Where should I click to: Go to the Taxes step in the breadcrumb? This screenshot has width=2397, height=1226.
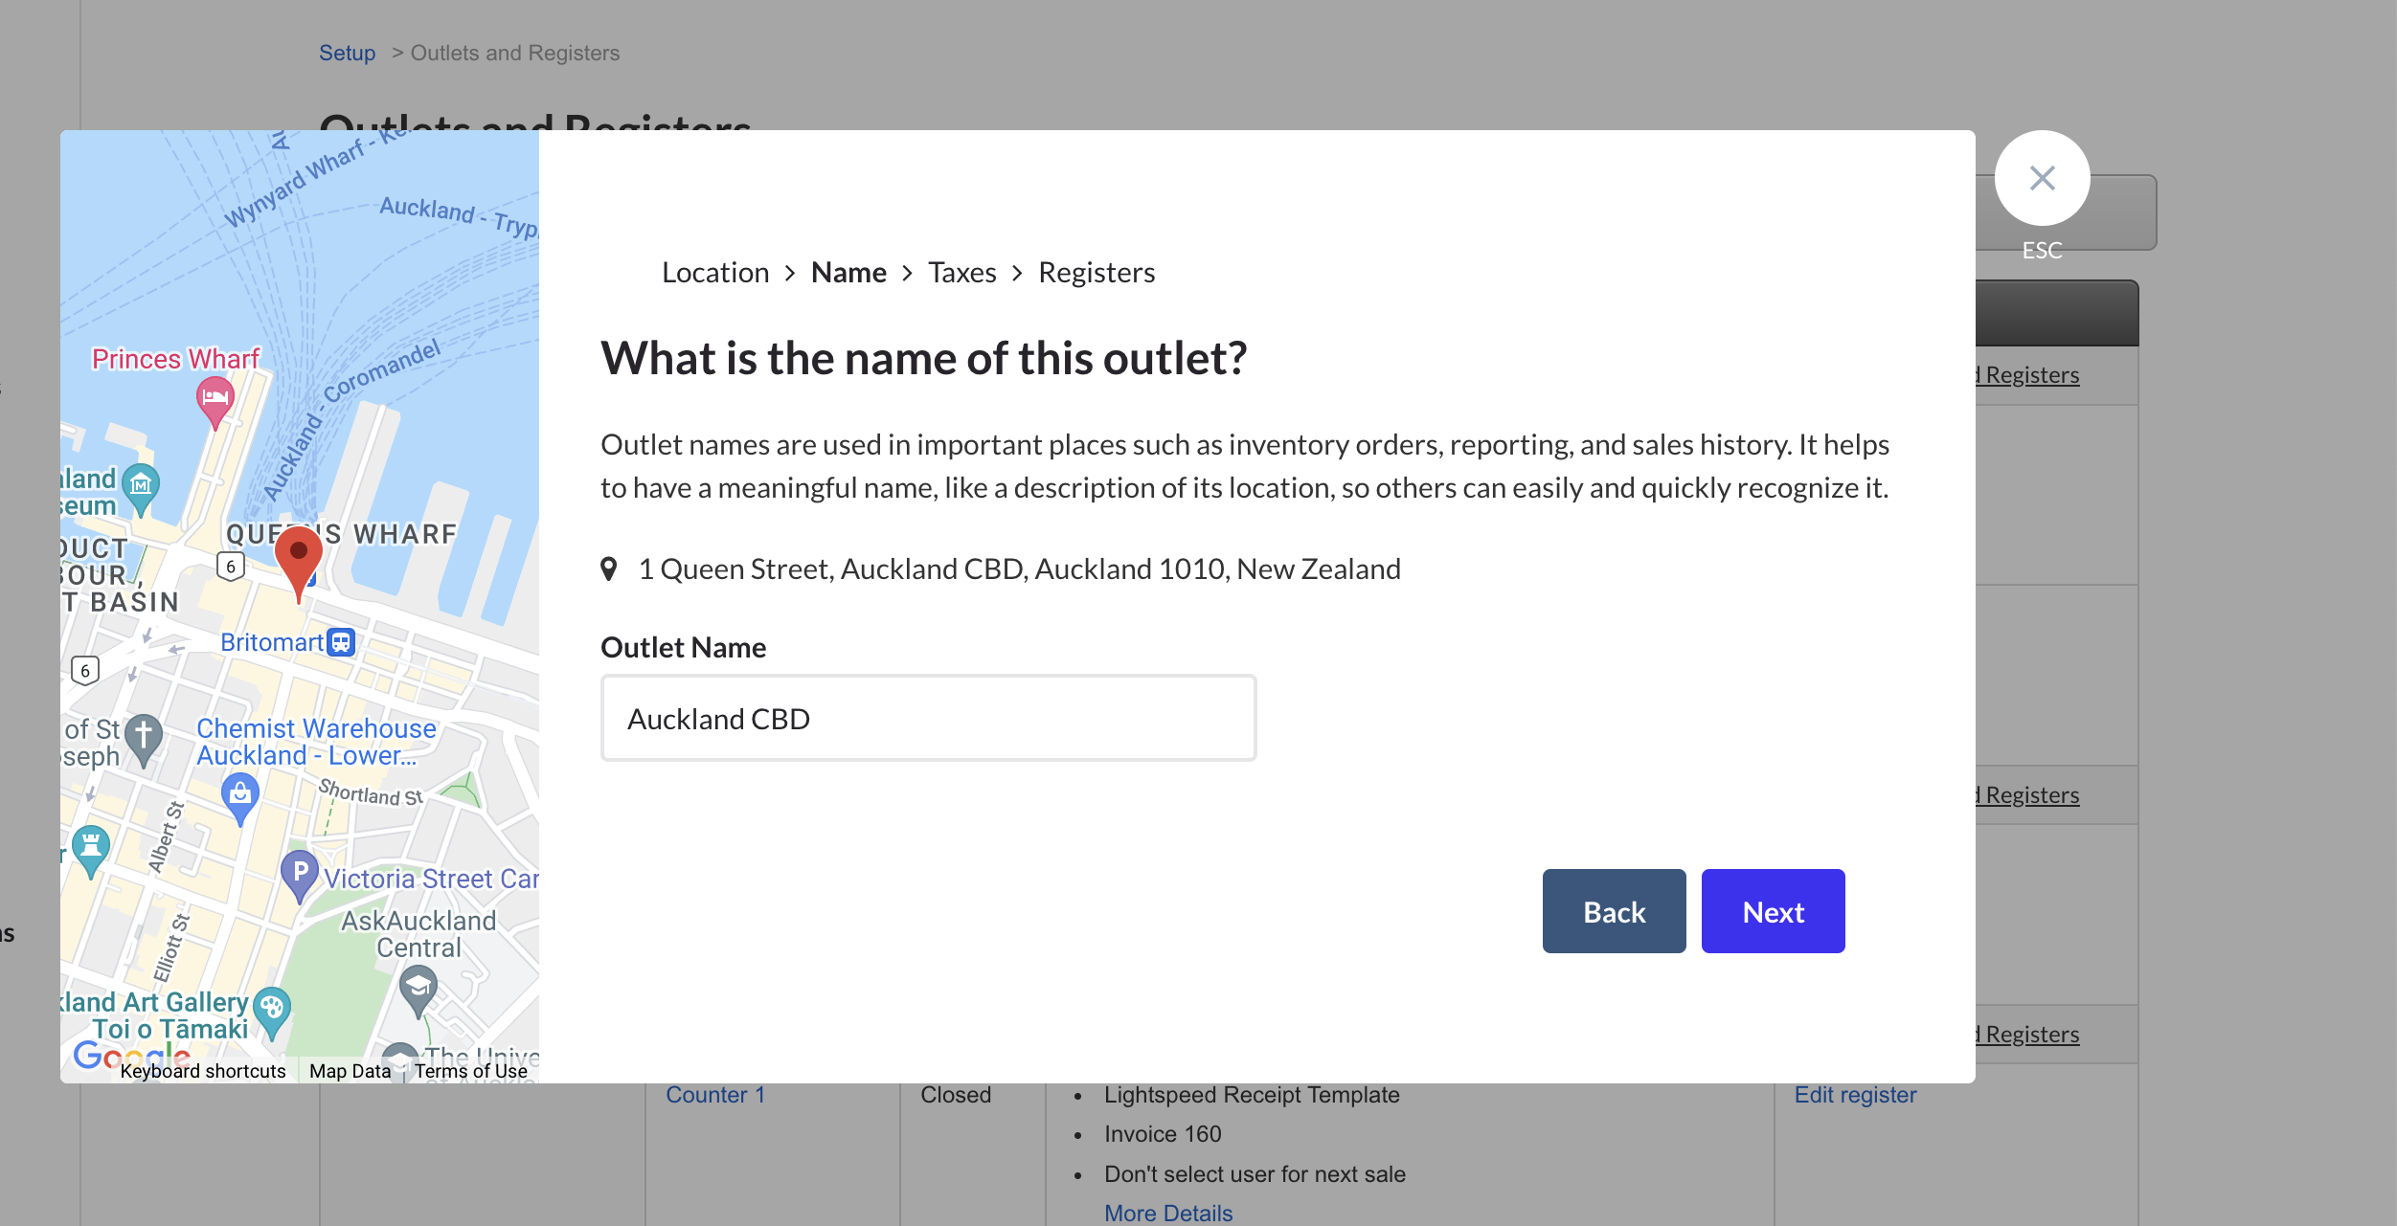[961, 272]
